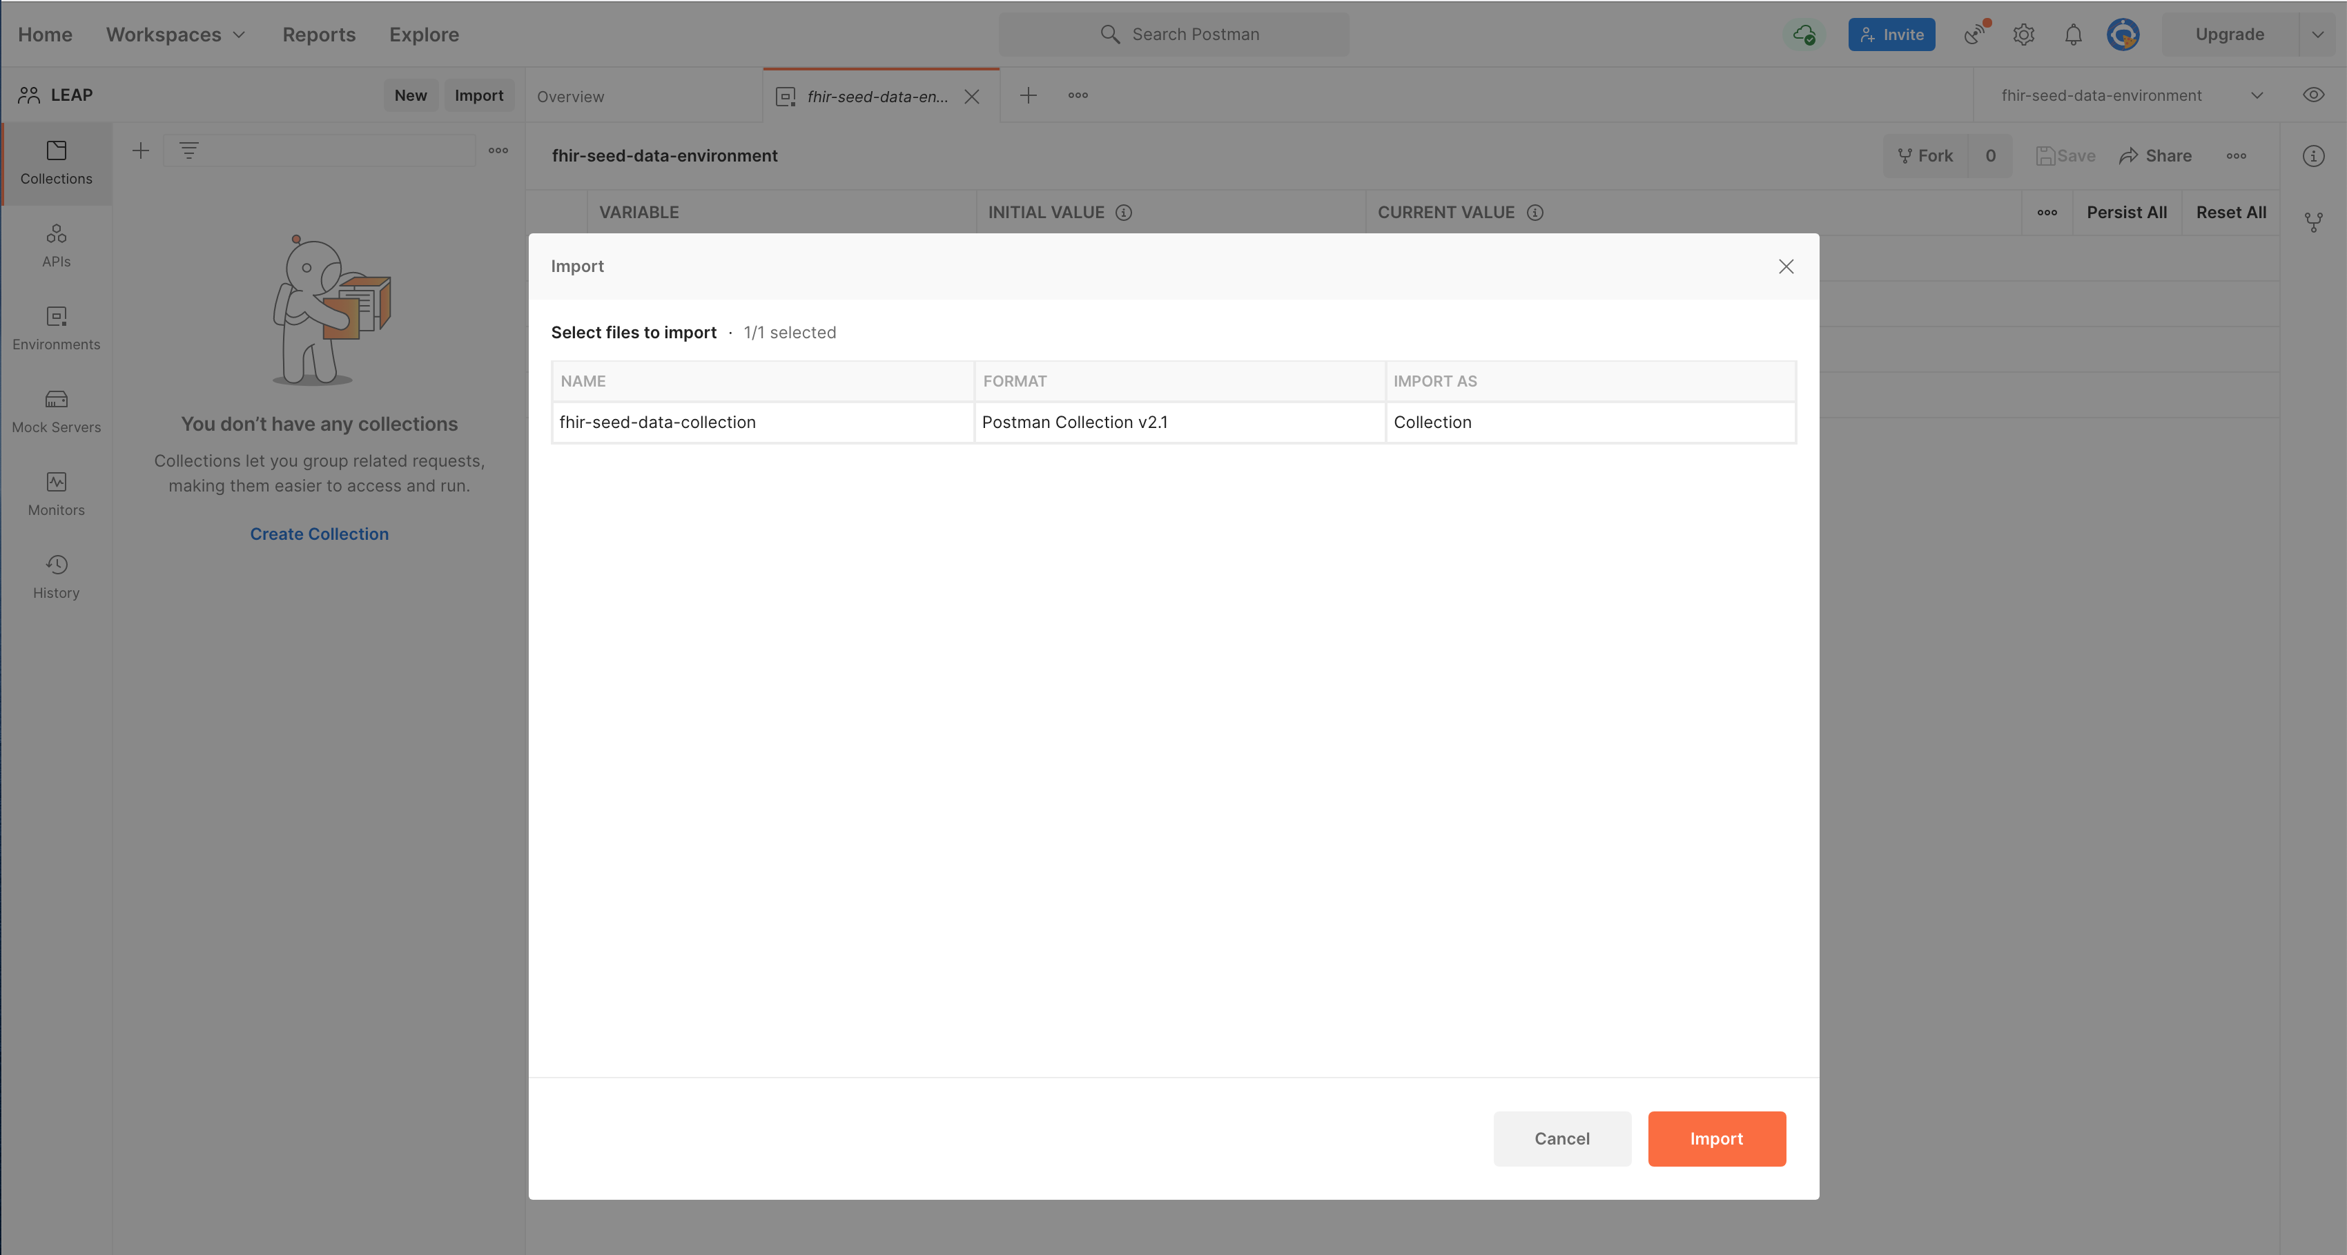The height and width of the screenshot is (1255, 2347).
Task: Click the Initial Value info icon
Action: (1123, 213)
